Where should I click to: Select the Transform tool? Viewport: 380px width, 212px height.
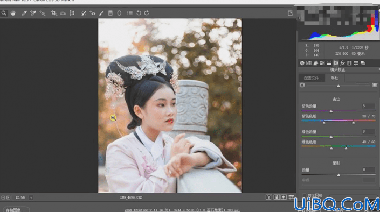pyautogui.click(x=72, y=13)
